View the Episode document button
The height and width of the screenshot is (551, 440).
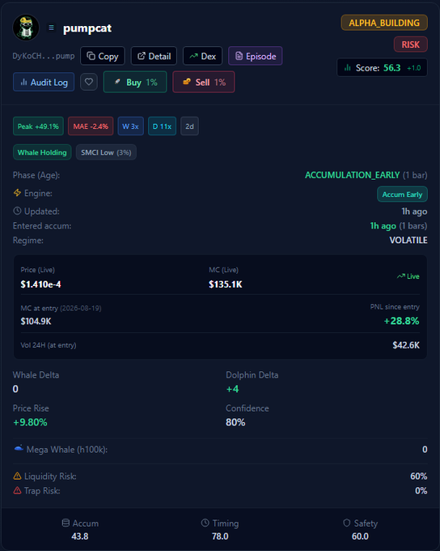[x=255, y=56]
